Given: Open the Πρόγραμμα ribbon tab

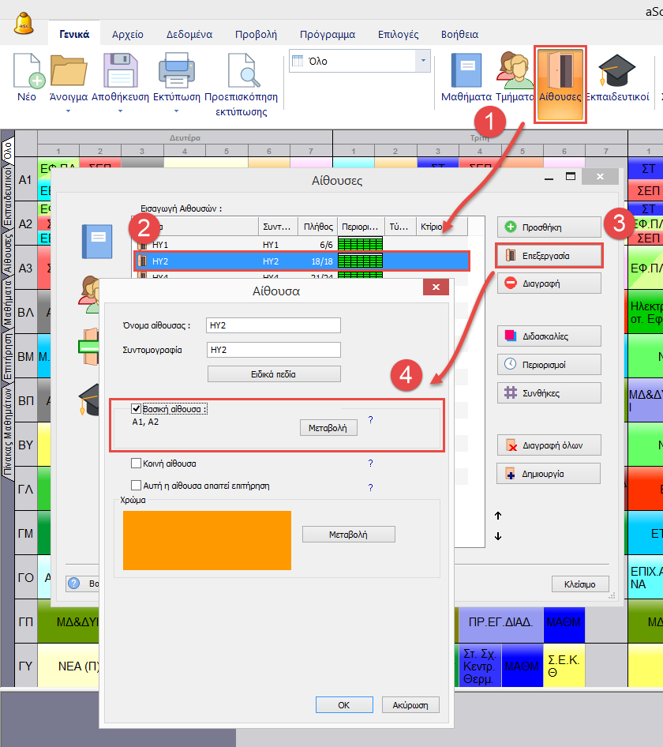Looking at the screenshot, I should [x=327, y=35].
